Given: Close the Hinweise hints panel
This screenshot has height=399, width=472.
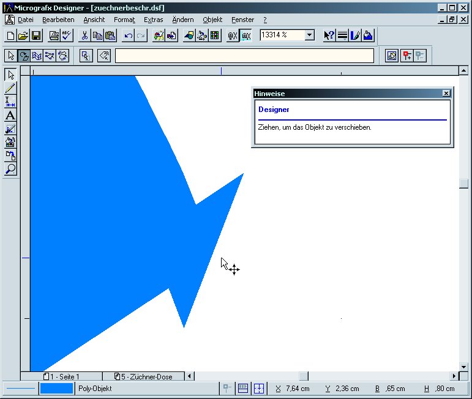Looking at the screenshot, I should click(446, 93).
